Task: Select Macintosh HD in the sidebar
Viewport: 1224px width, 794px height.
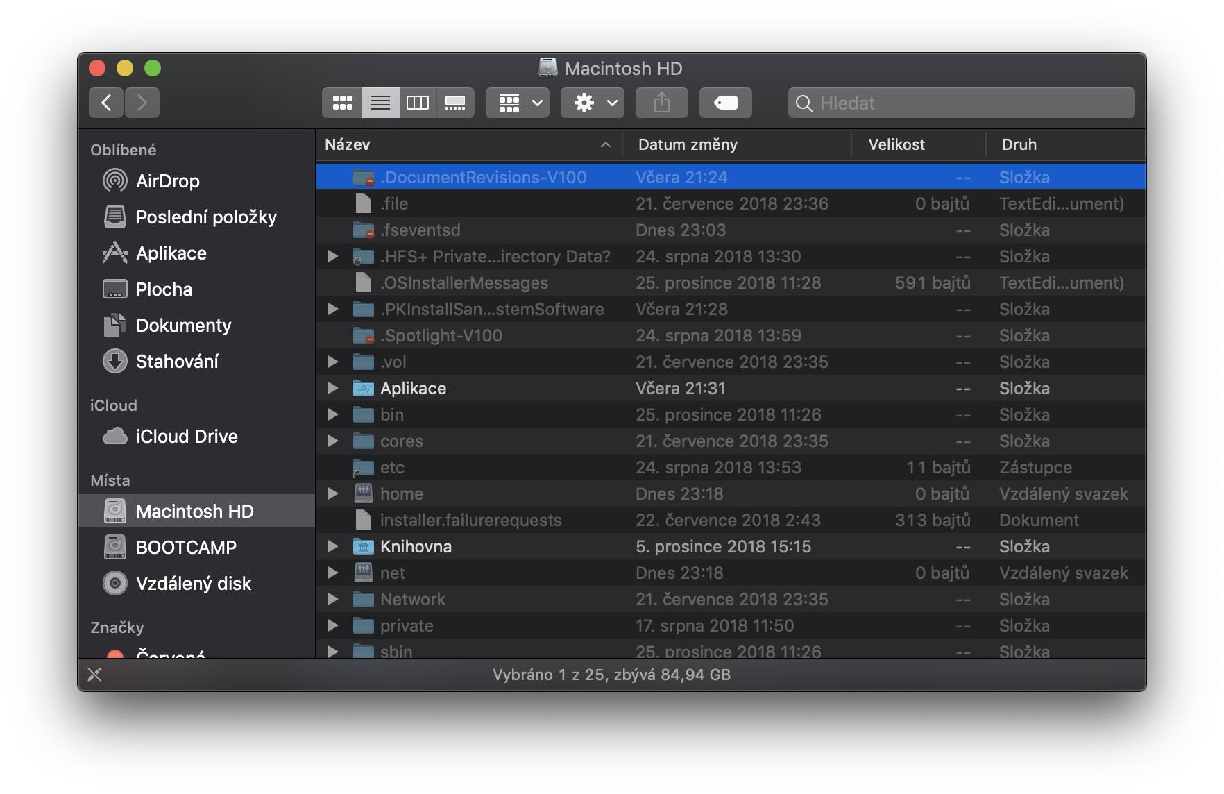Action: (197, 512)
